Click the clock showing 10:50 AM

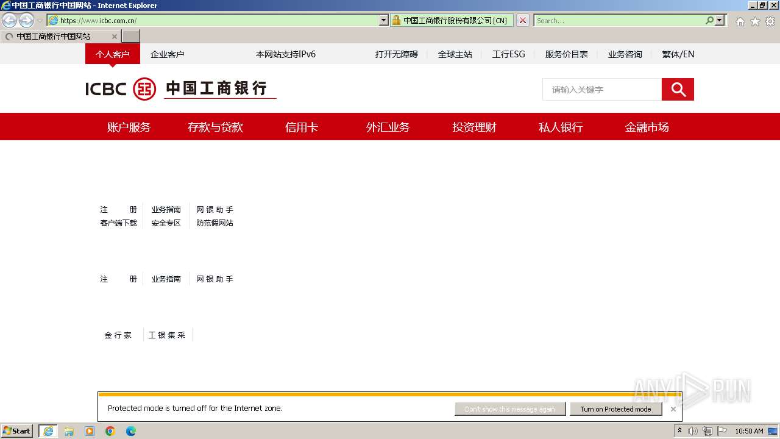tap(749, 431)
